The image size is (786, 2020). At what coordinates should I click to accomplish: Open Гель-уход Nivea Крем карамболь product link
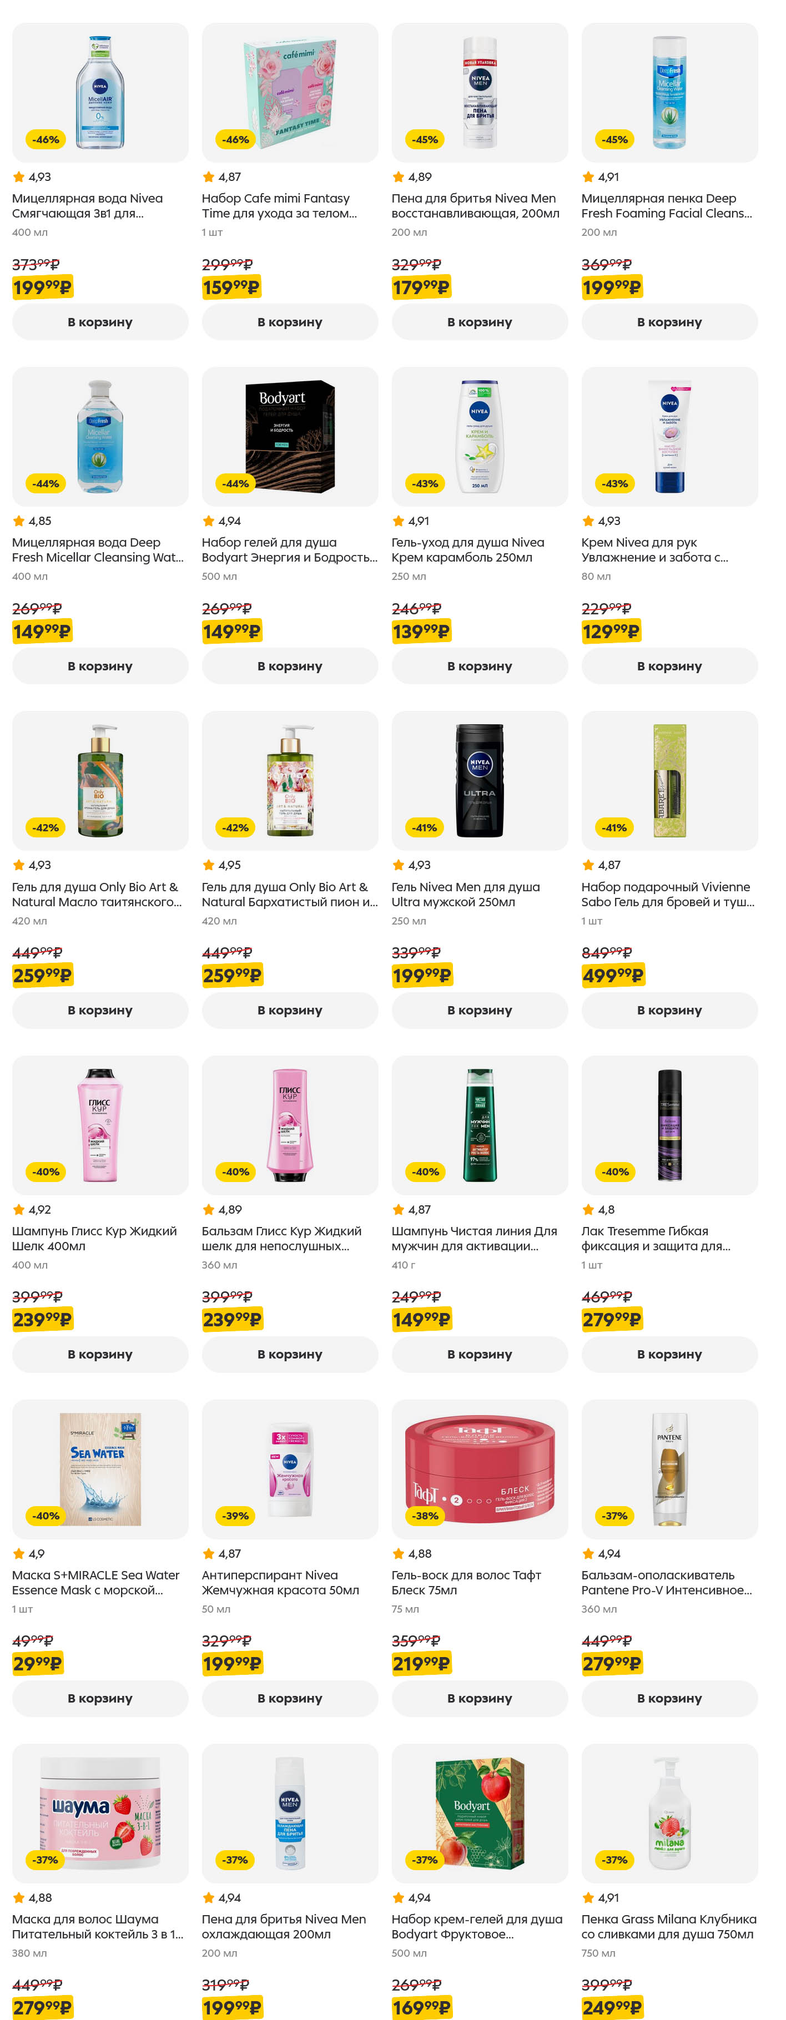point(467,550)
